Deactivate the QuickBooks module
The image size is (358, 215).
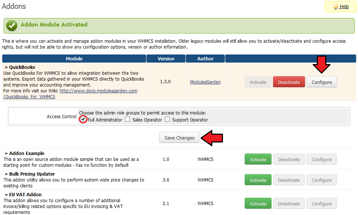[x=289, y=82]
